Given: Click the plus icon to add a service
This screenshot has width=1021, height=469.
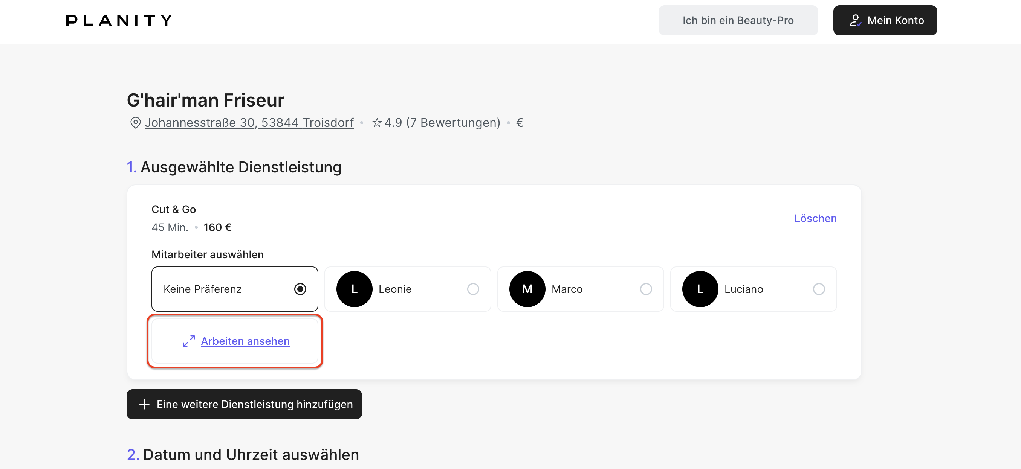Looking at the screenshot, I should [x=144, y=404].
